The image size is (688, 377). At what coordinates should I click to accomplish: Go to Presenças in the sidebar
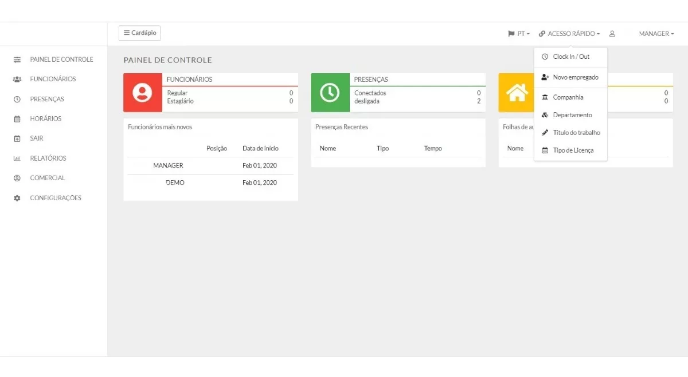click(47, 99)
